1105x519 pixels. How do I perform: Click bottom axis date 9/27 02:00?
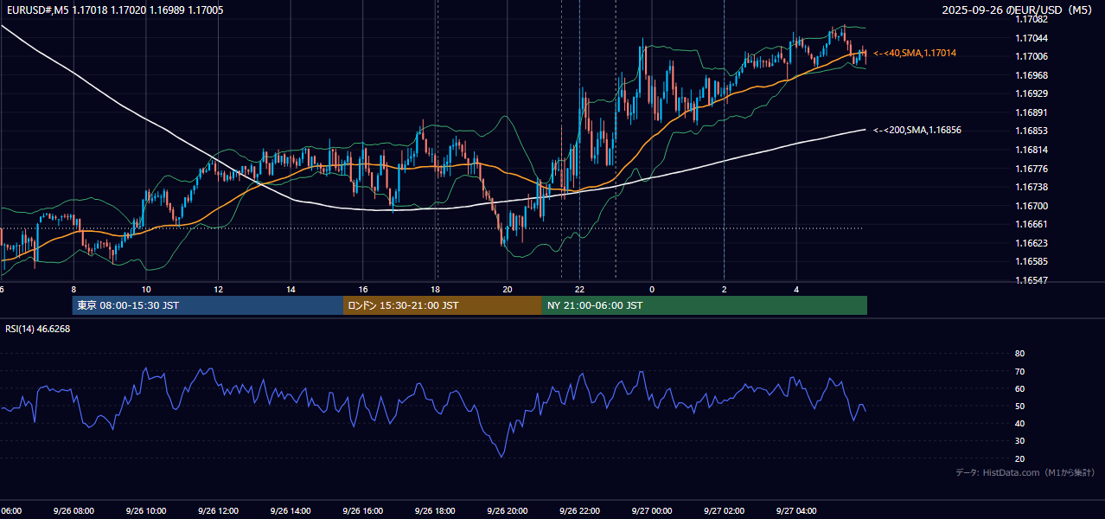tap(725, 511)
